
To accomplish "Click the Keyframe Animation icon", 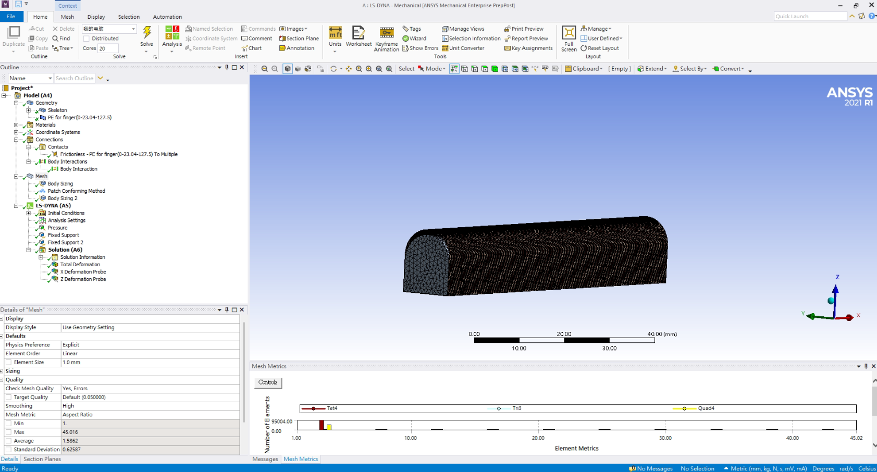I will (386, 33).
